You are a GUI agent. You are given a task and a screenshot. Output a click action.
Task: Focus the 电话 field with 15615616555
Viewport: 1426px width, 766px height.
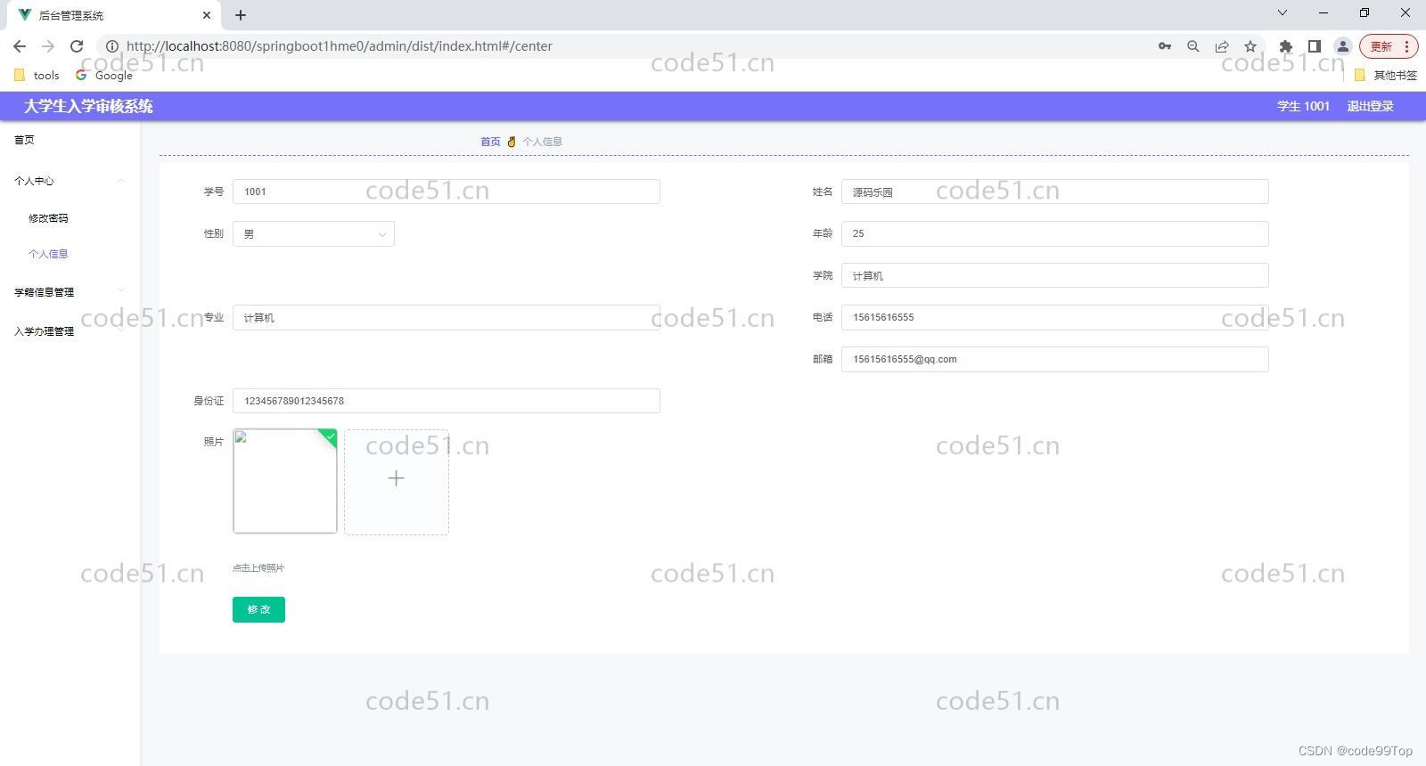tap(1054, 317)
